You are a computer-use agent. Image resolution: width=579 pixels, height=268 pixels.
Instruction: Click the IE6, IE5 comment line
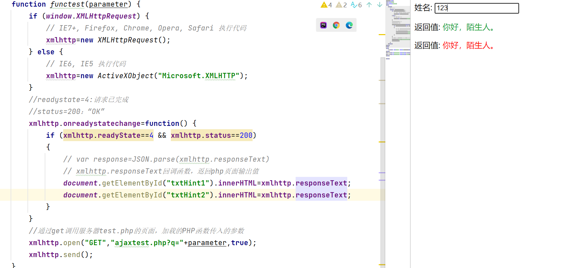(86, 64)
